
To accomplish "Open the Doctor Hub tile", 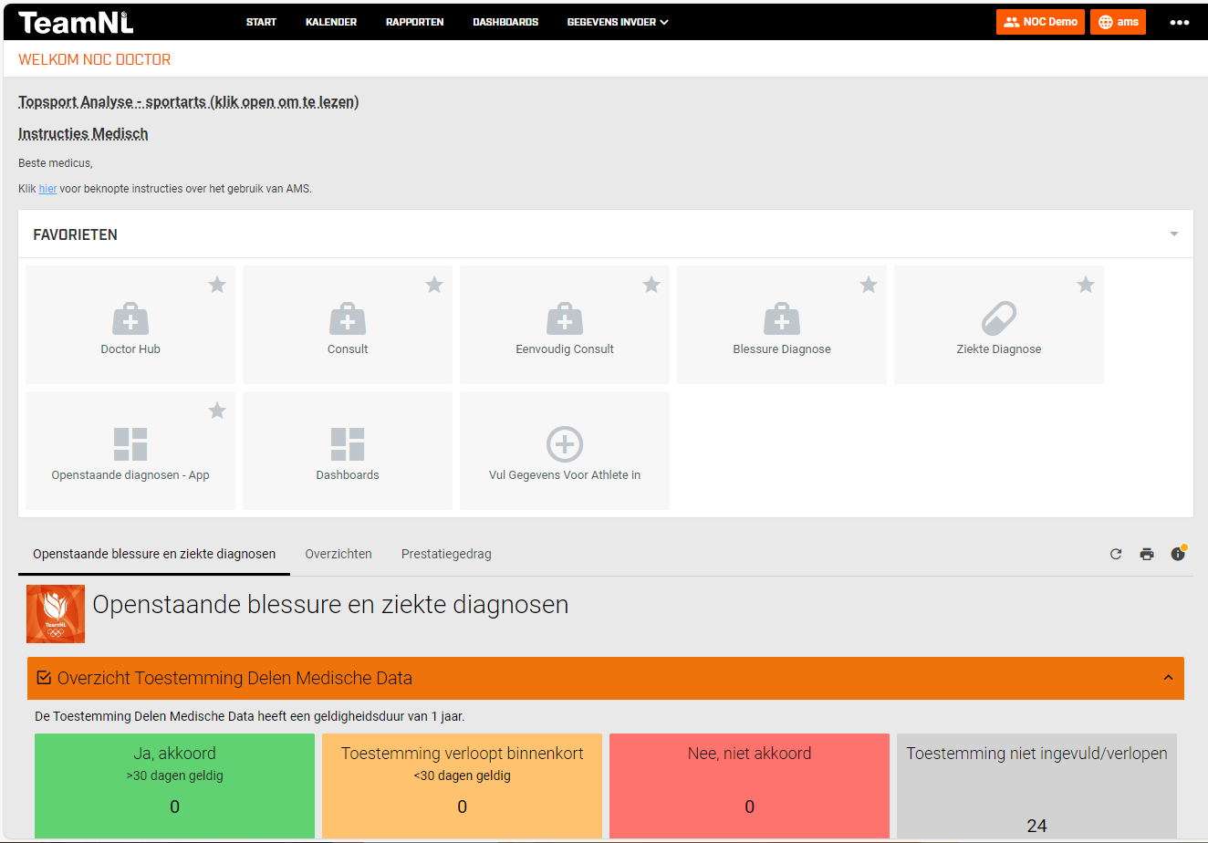I will pyautogui.click(x=130, y=325).
